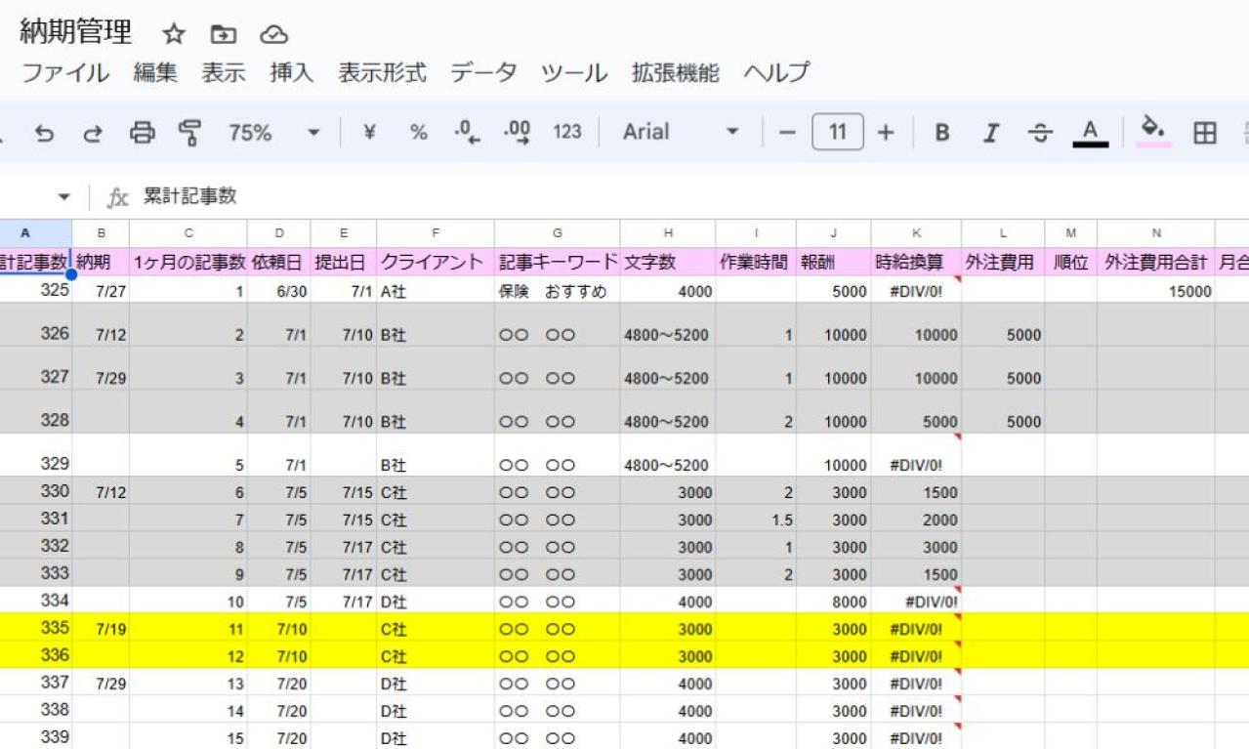Image resolution: width=1249 pixels, height=749 pixels.
Task: Print the spreadsheet
Action: [143, 132]
